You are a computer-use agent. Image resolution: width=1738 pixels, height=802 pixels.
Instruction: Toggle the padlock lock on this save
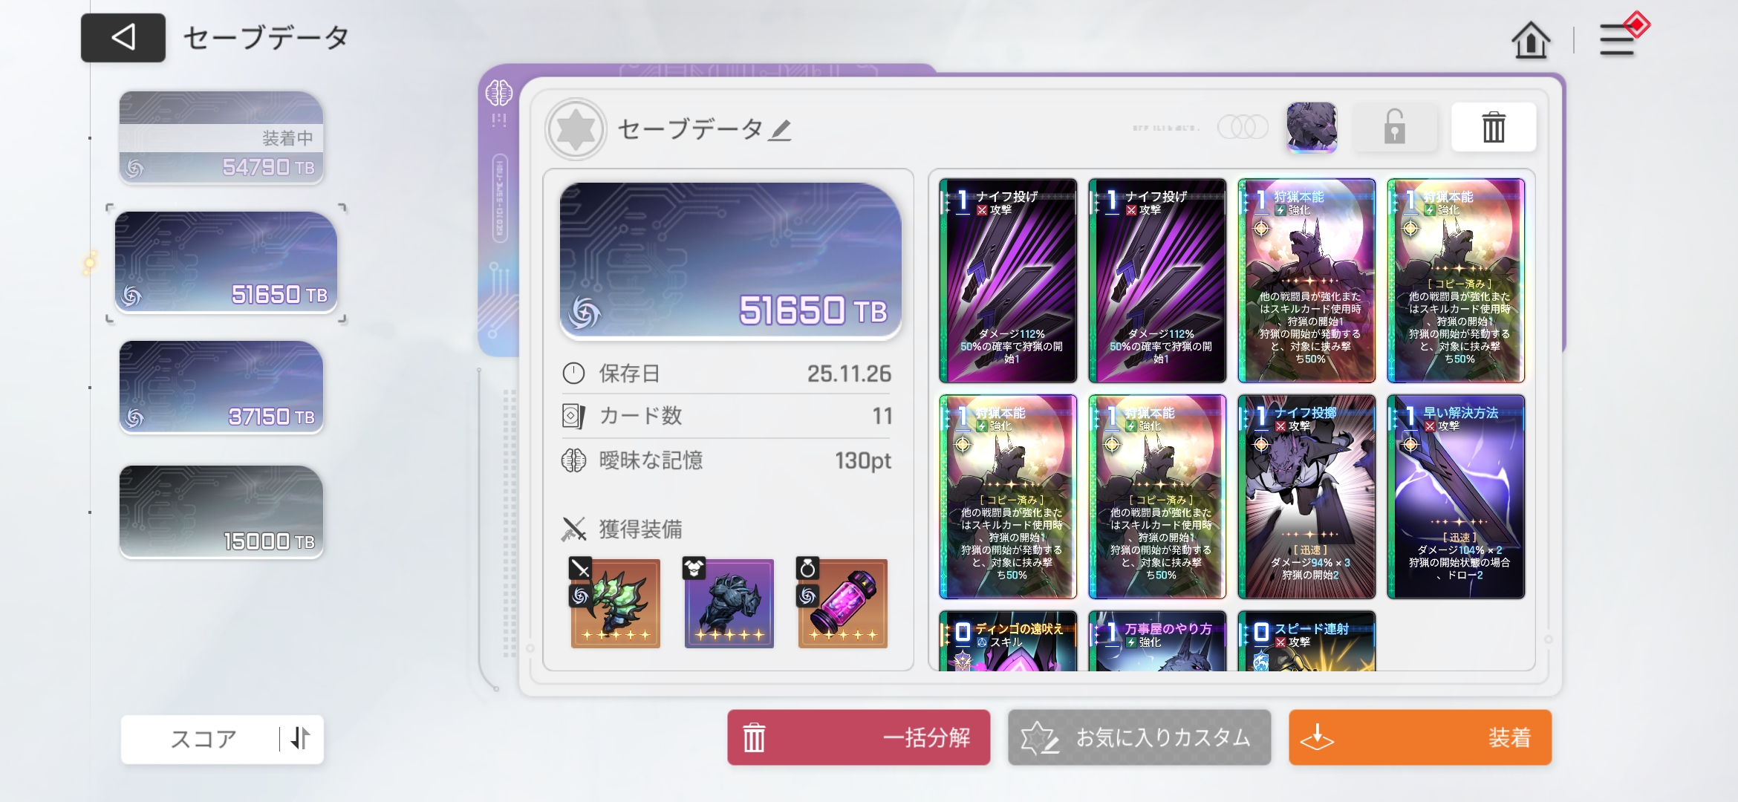[x=1394, y=127]
